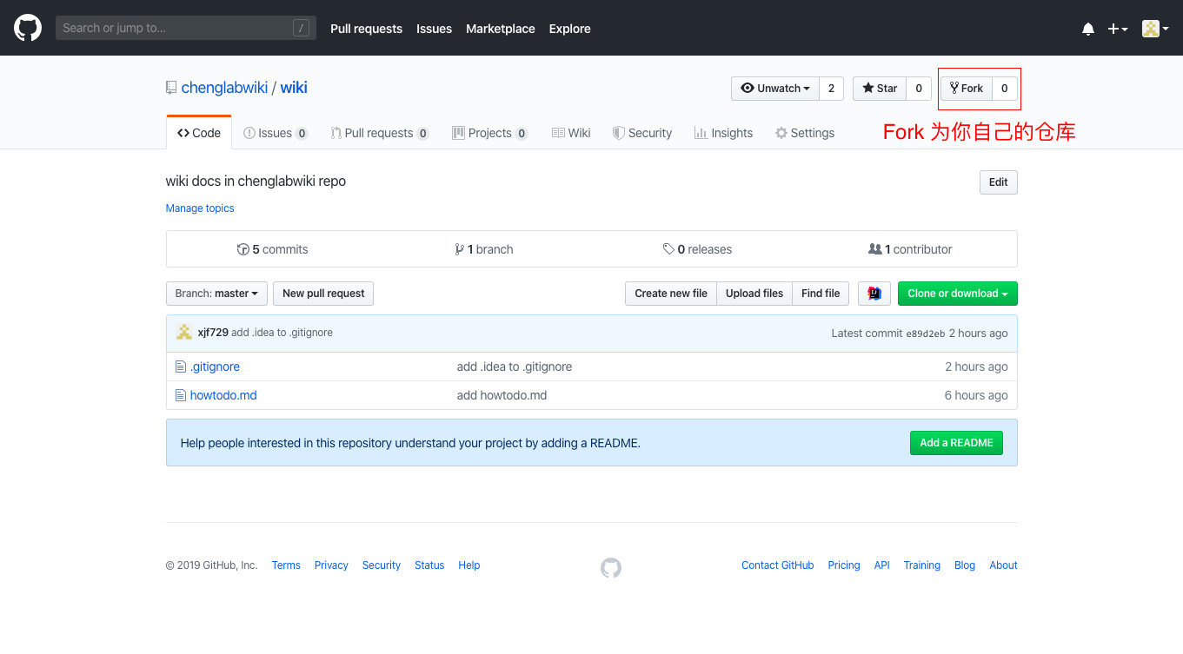Open footer Help link
Screen dimensions: 1183x654
pyautogui.click(x=469, y=565)
